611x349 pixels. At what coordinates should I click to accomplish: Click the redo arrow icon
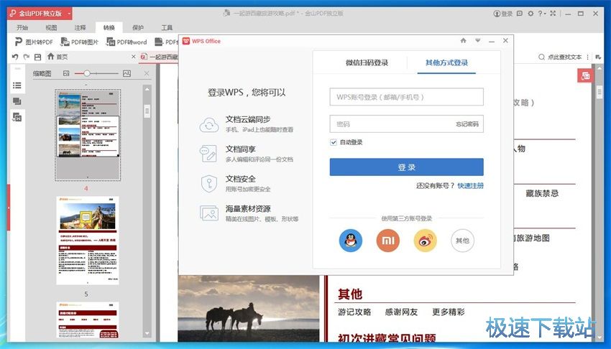[26, 57]
